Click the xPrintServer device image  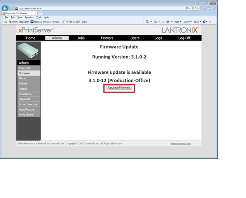click(28, 50)
